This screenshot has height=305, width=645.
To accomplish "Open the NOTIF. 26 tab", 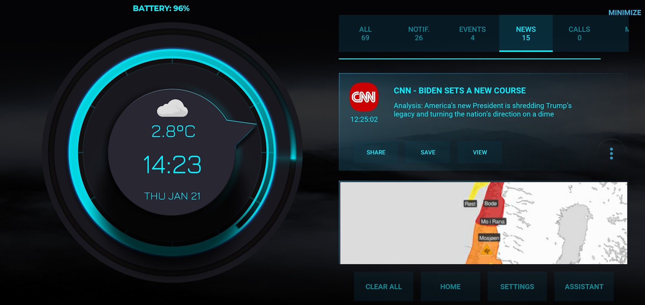I will tap(419, 34).
